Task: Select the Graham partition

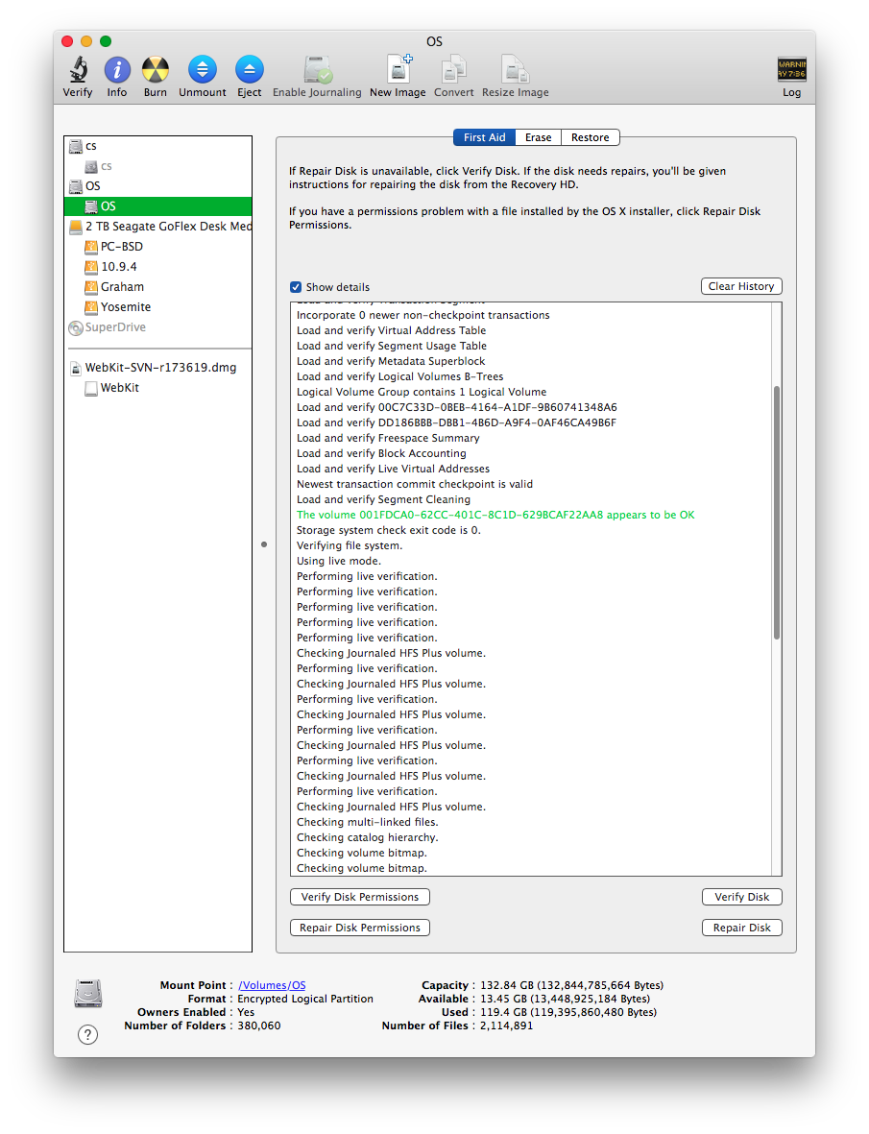Action: [x=157, y=287]
